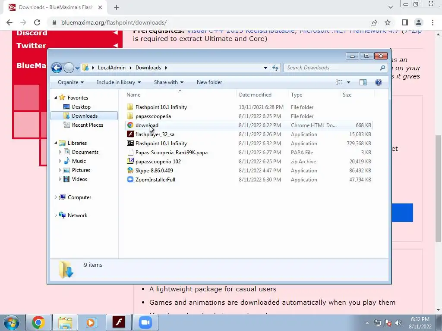Image resolution: width=442 pixels, height=331 pixels.
Task: Select the Papas_Scooperia_Rank99K.papa file
Action: click(x=249, y=152)
